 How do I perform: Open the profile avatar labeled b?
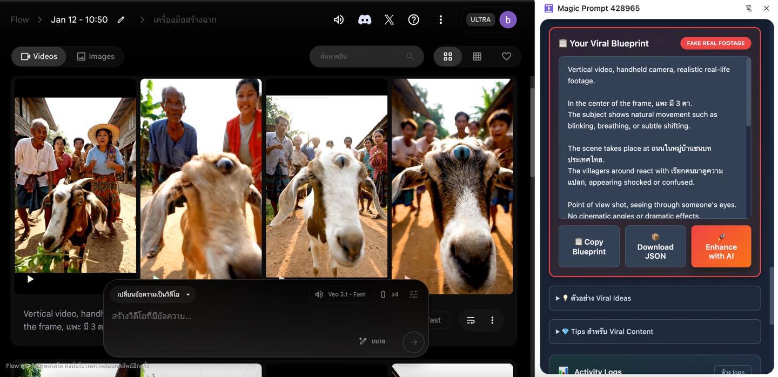pyautogui.click(x=508, y=19)
